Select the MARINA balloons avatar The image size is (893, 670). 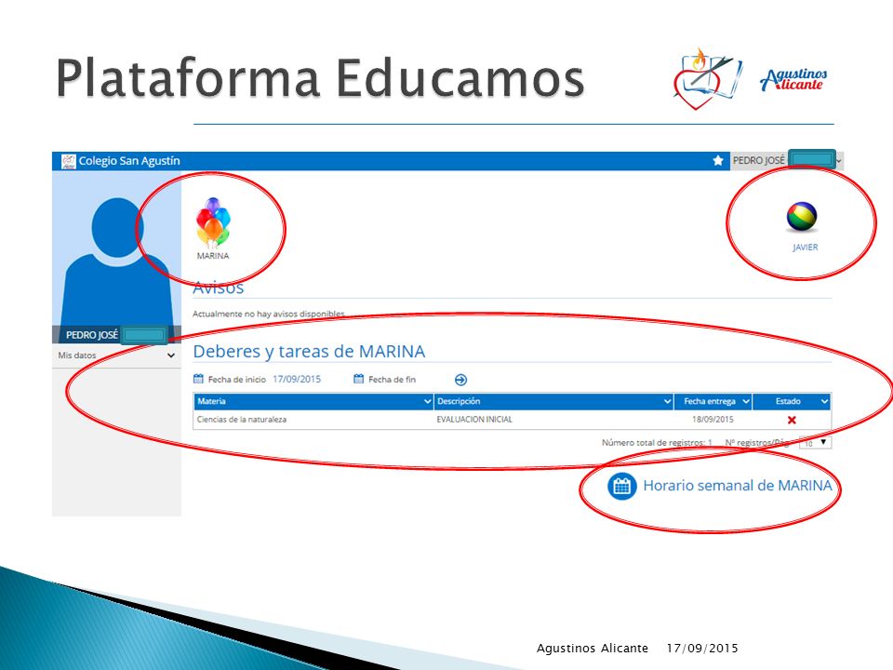coord(213,222)
